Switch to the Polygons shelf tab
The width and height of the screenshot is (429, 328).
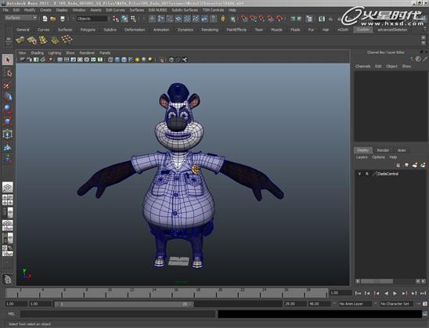tap(88, 30)
